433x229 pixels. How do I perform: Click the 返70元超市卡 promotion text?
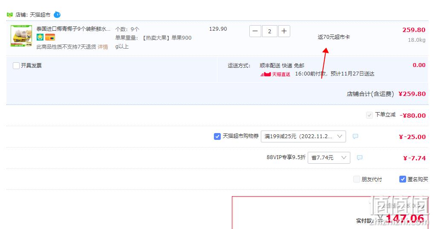coord(334,37)
